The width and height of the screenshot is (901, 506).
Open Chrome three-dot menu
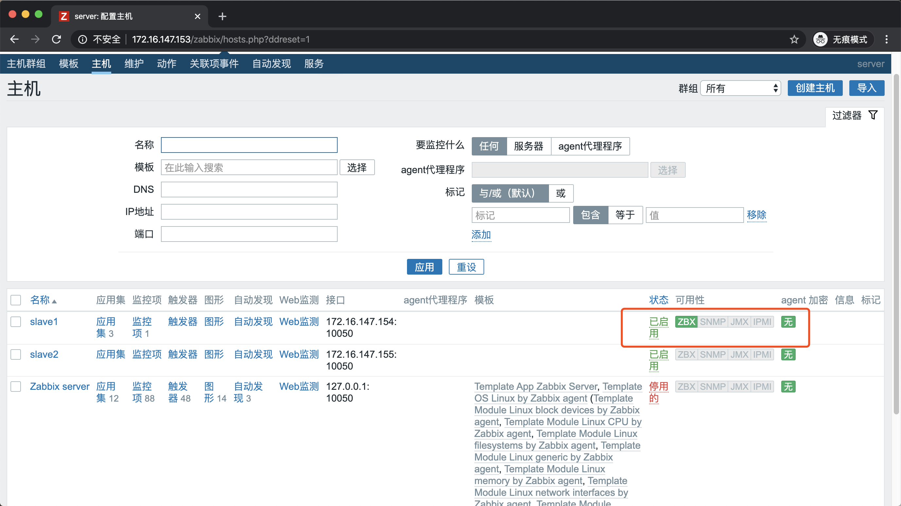[x=886, y=39]
